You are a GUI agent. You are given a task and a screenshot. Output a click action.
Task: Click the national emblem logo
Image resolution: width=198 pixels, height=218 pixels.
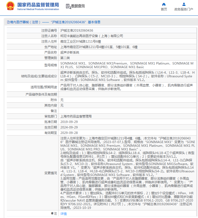point(10,6)
